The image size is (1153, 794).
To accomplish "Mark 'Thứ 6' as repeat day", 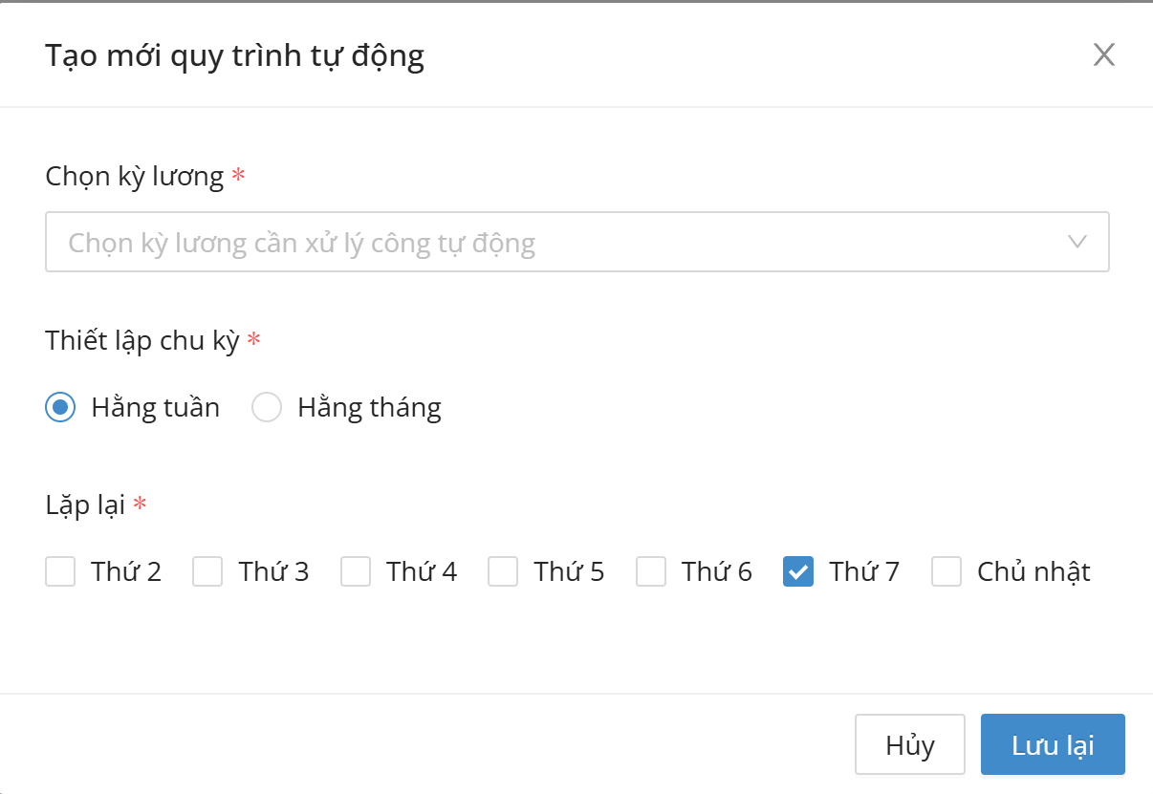I will (x=651, y=572).
